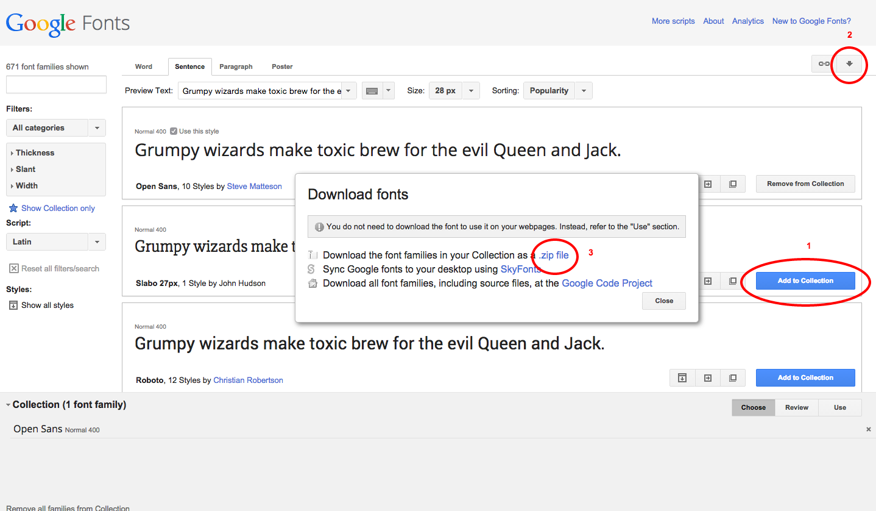Select the Choose step in the Collection
This screenshot has width=876, height=511.
pos(754,407)
